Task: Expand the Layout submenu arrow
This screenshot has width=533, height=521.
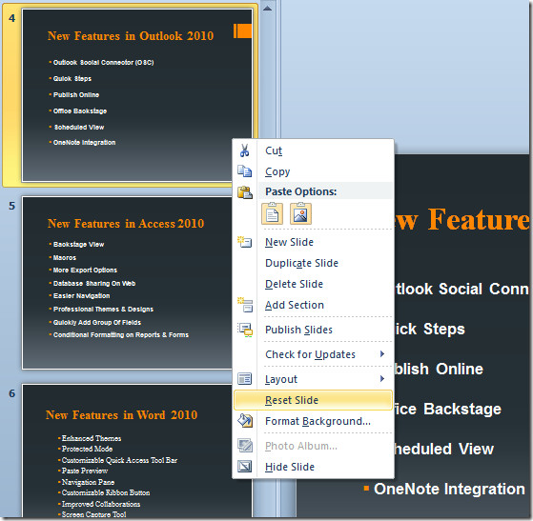Action: click(x=382, y=379)
